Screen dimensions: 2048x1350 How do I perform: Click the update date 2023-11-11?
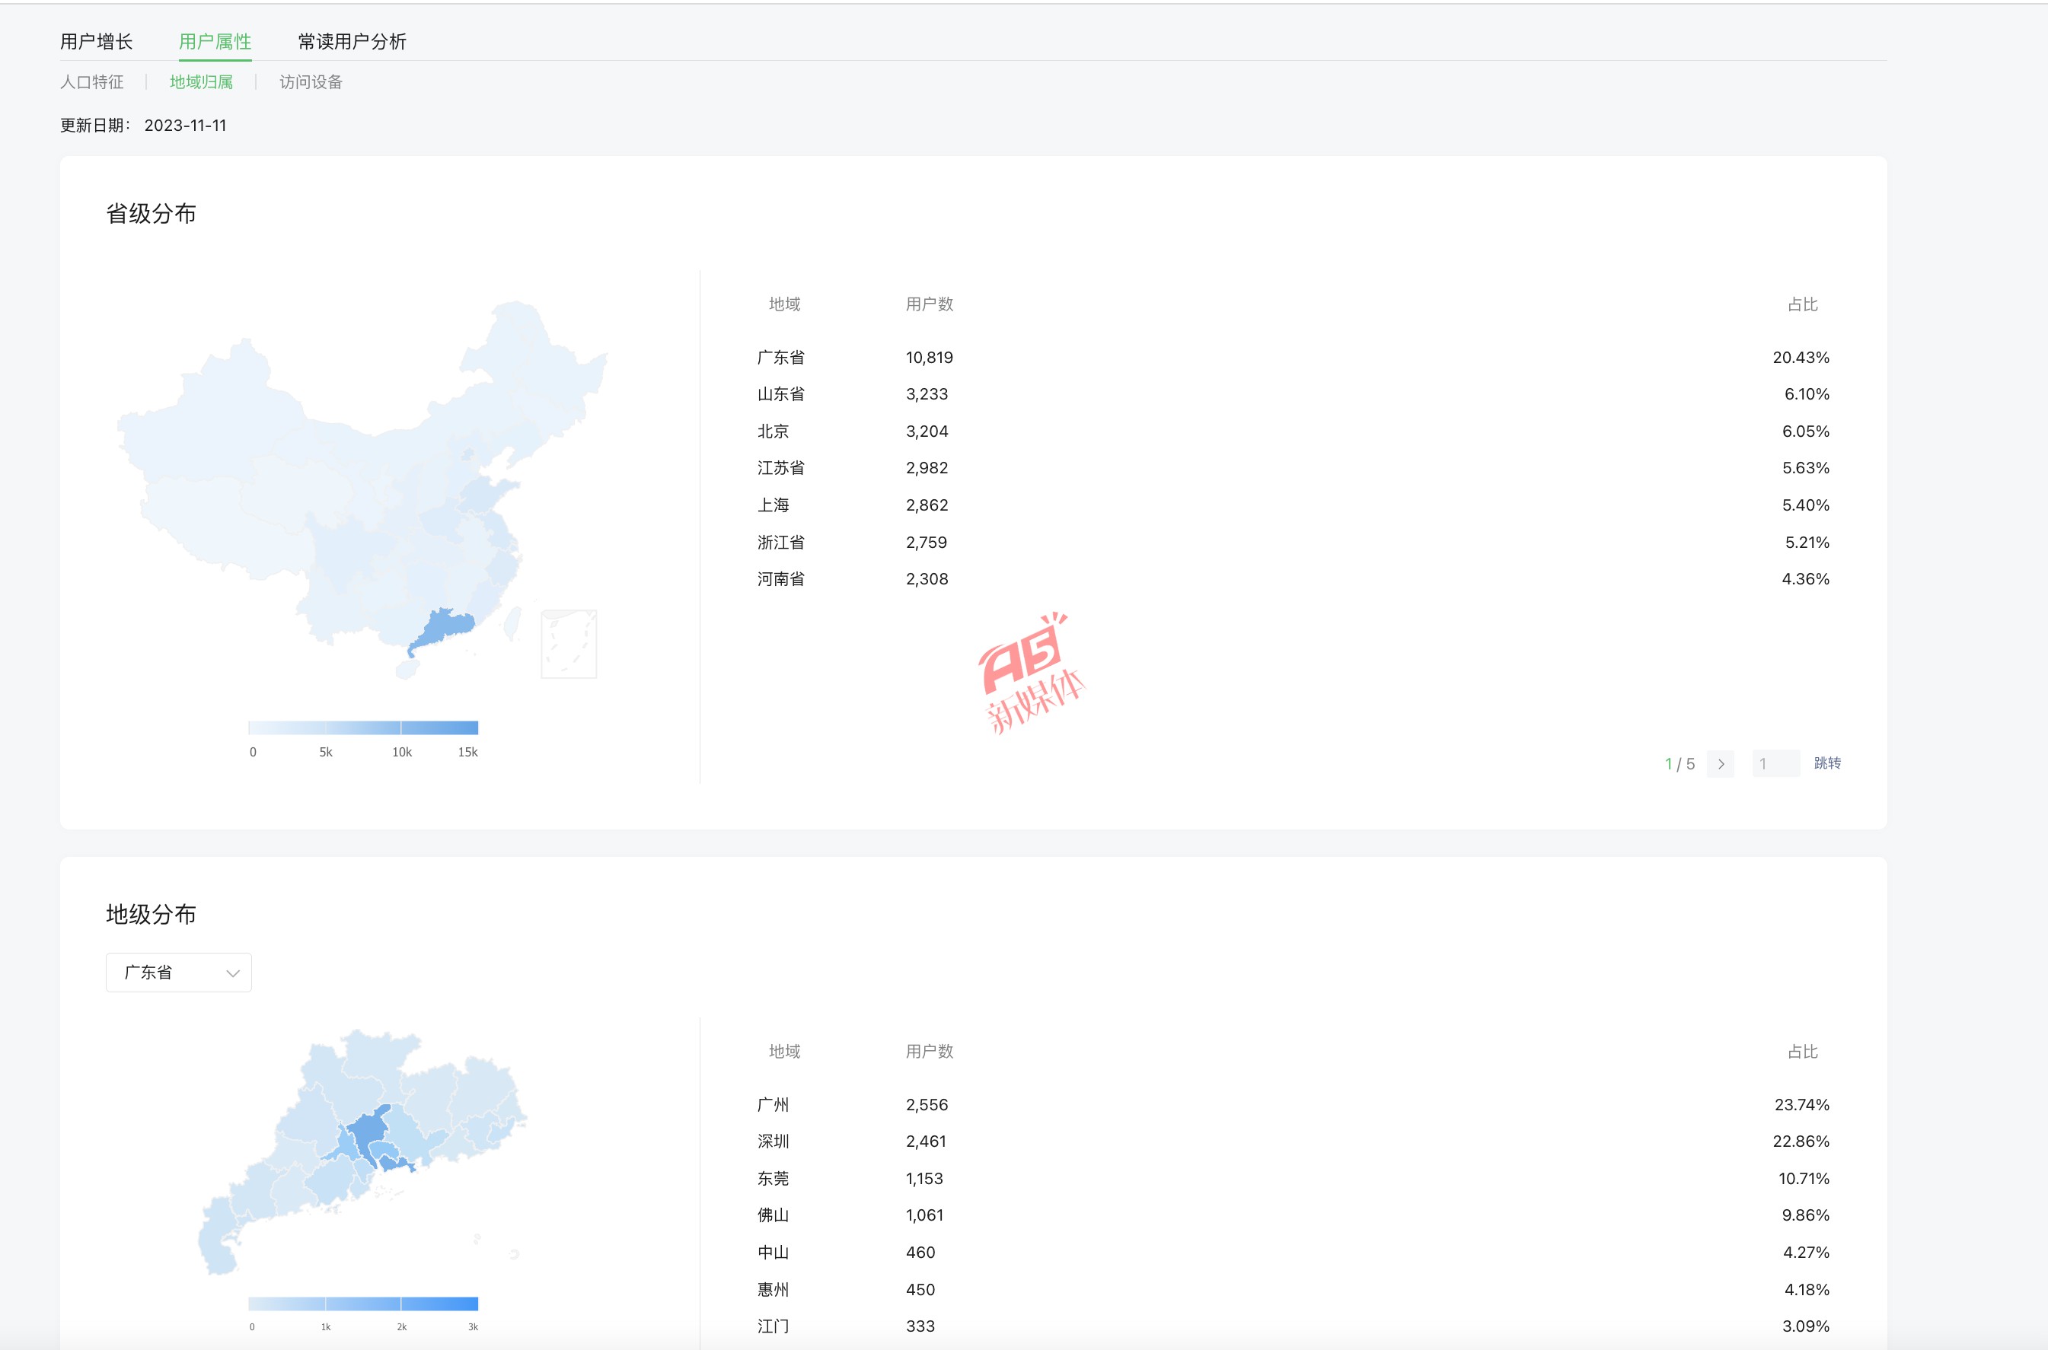coord(185,126)
